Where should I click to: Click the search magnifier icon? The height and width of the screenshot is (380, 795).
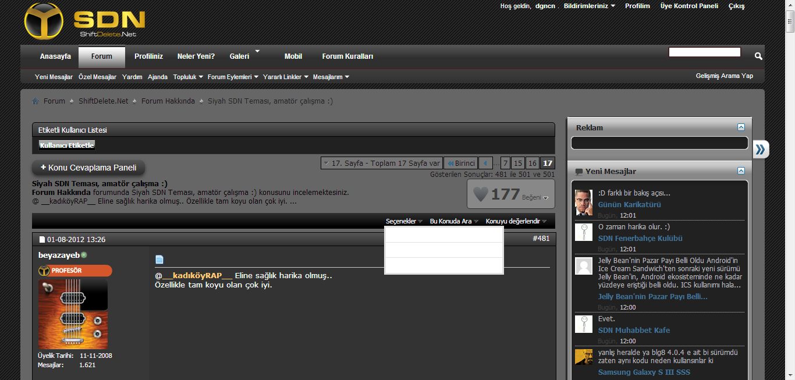coord(758,56)
